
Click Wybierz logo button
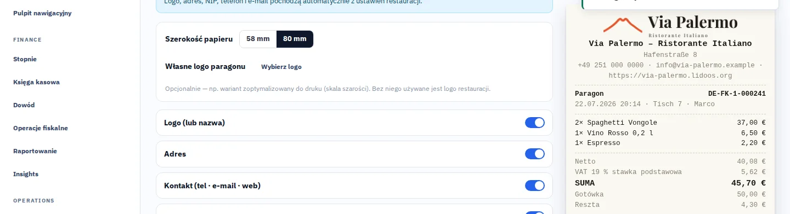click(x=281, y=67)
